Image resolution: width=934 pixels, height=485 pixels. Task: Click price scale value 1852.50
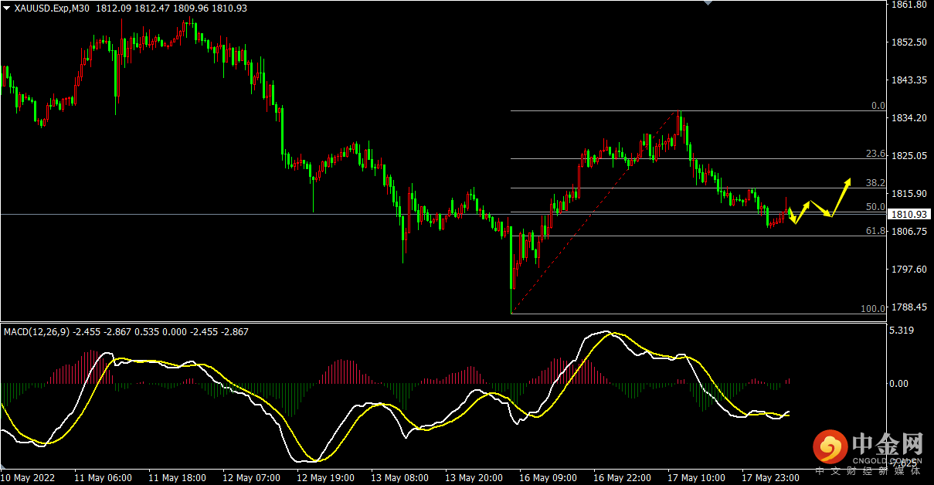click(x=909, y=42)
